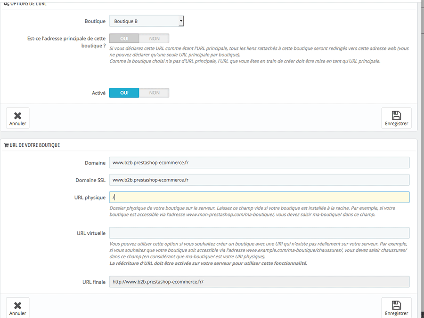
Task: Click the URL de votre boutique panel heading
Action: (x=34, y=145)
